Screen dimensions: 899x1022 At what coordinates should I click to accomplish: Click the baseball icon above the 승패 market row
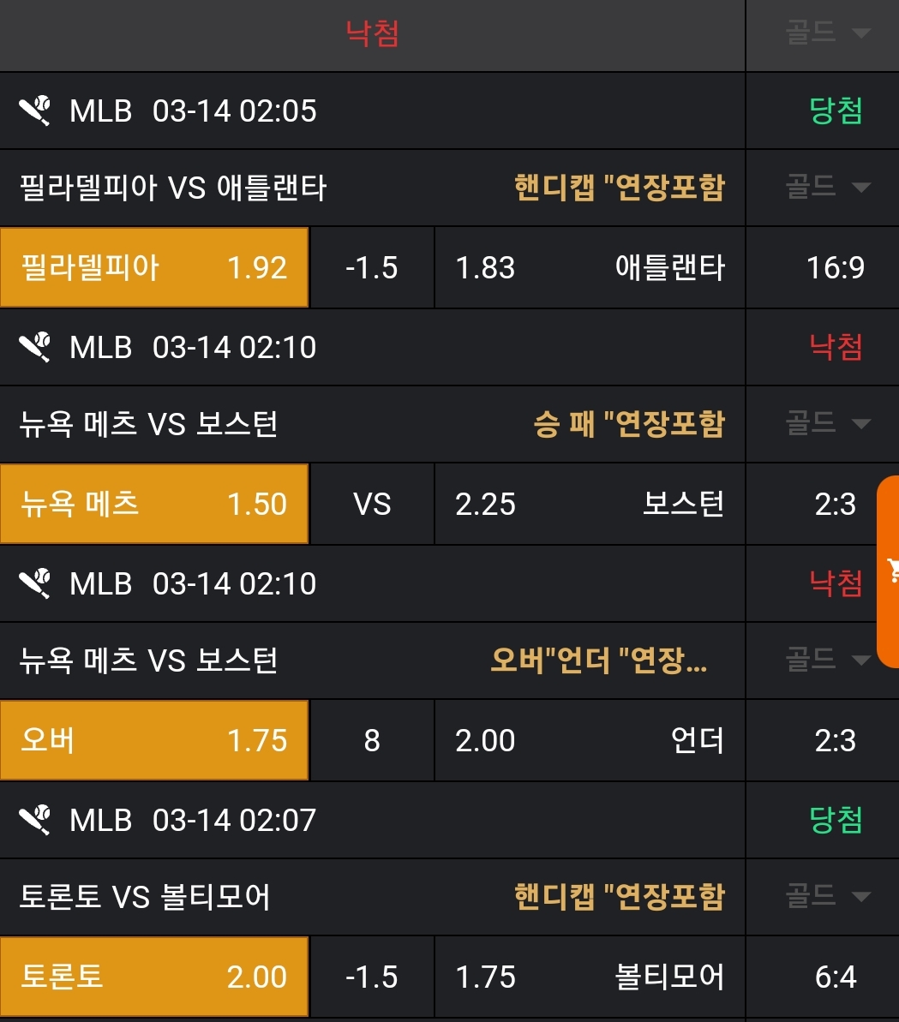pyautogui.click(x=35, y=348)
